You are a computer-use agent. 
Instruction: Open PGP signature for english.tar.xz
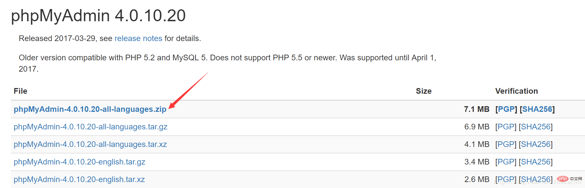tap(506, 179)
